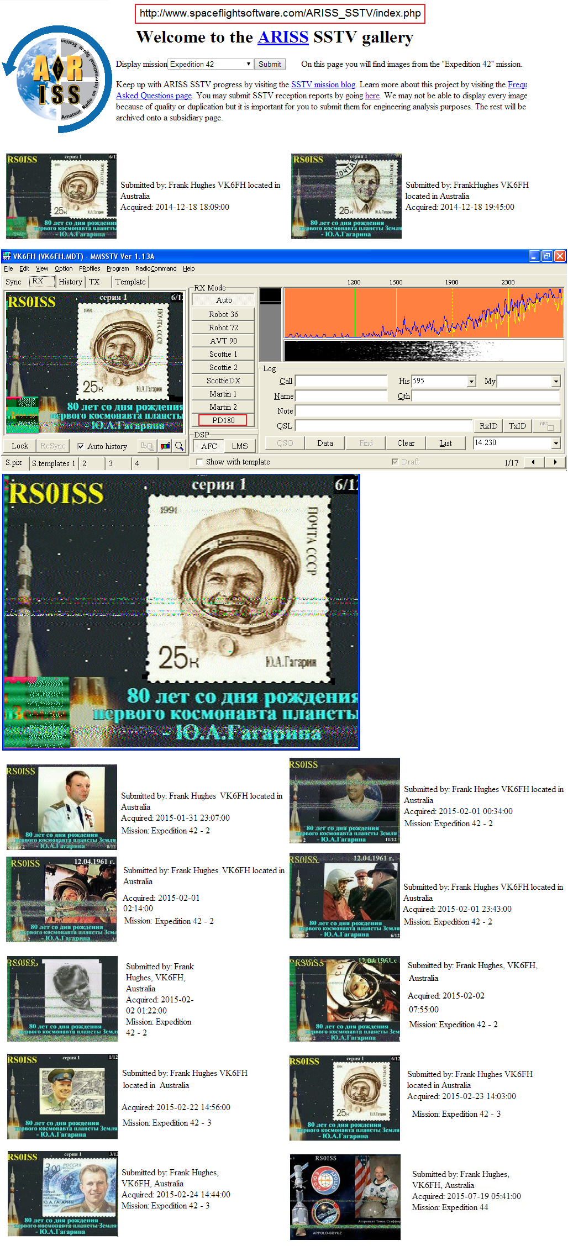The height and width of the screenshot is (1246, 568).
Task: Toggle the Auto history checkbox
Action: 81,446
